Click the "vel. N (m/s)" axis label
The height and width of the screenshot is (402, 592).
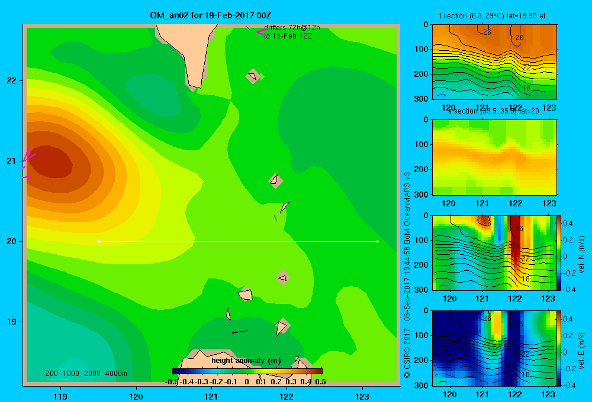click(x=581, y=255)
